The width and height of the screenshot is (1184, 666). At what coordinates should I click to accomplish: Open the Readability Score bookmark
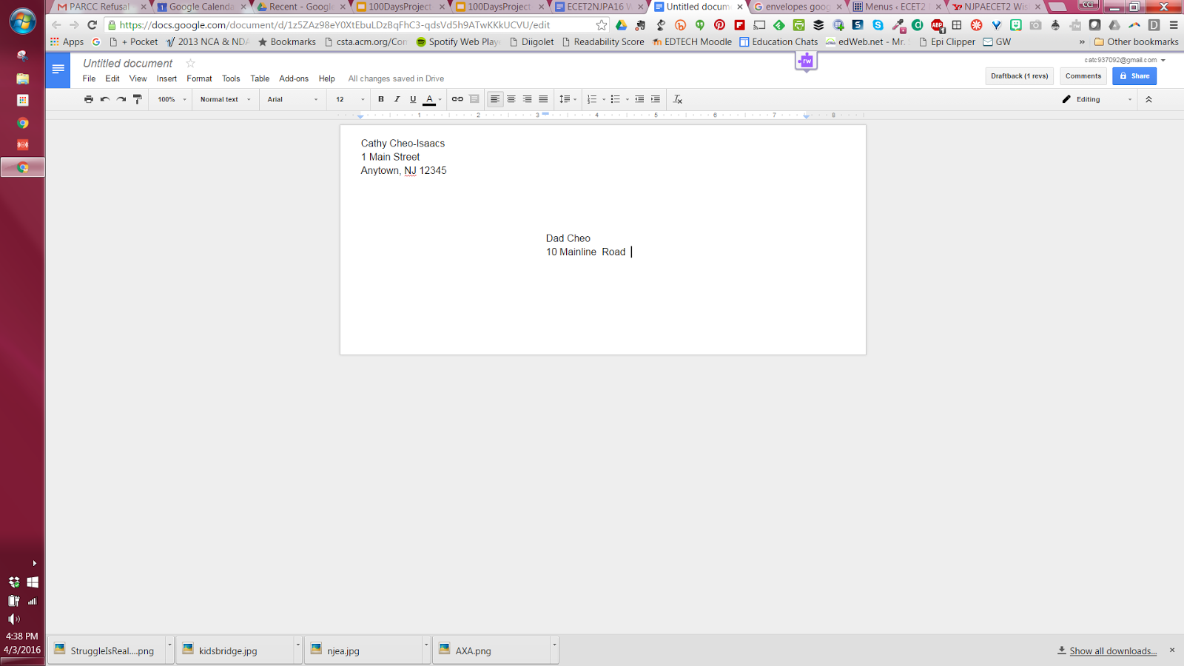point(603,42)
